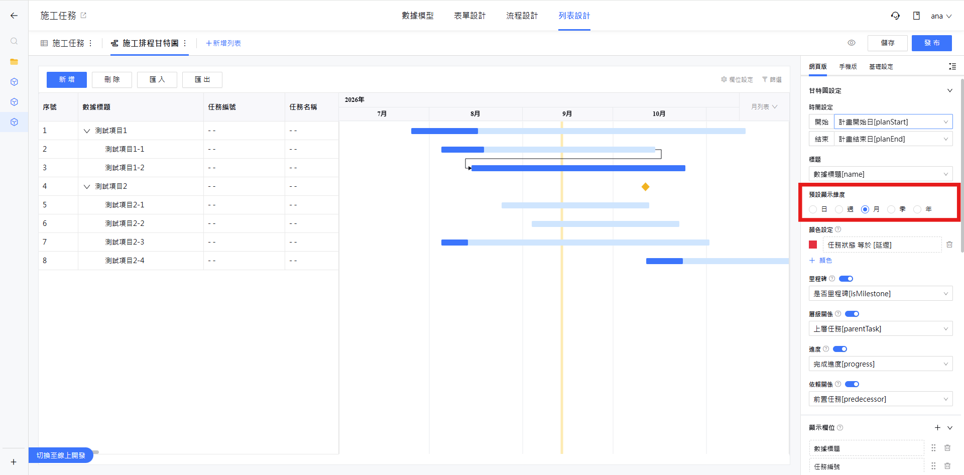Open the 結束 planEnd dropdown
964x475 pixels.
click(893, 139)
